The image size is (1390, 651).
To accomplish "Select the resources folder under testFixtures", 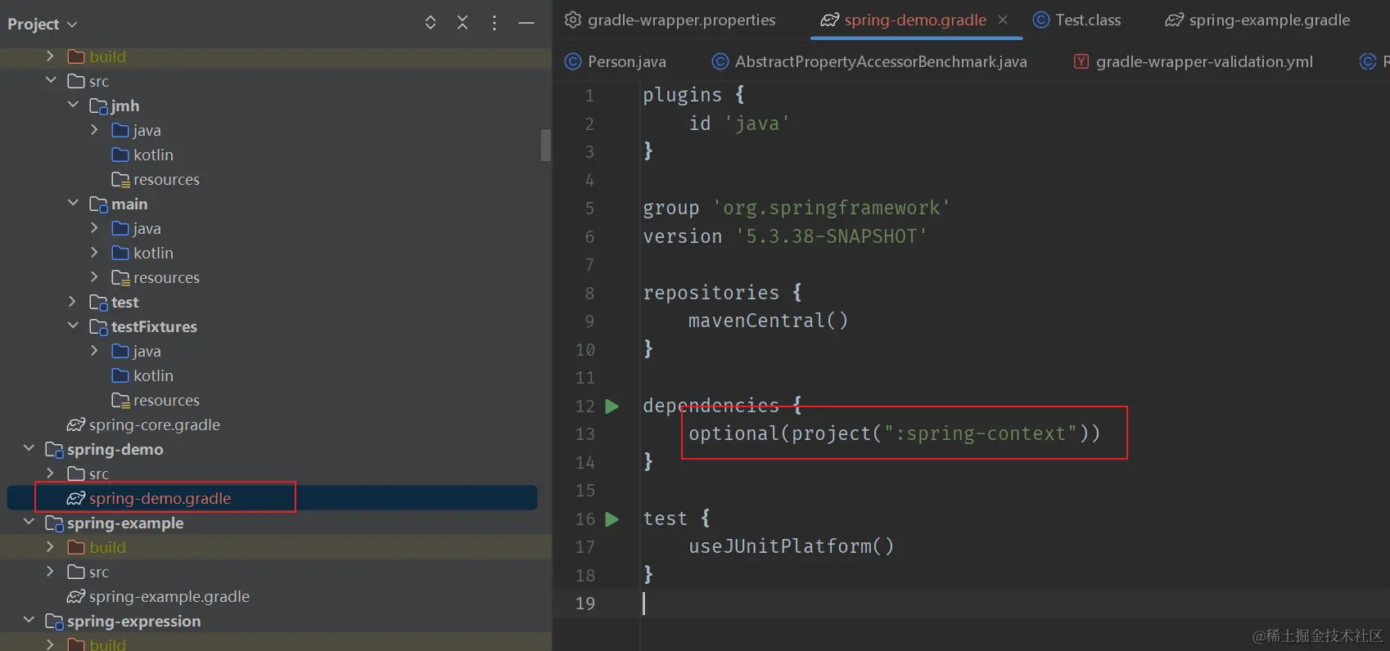I will 156,400.
